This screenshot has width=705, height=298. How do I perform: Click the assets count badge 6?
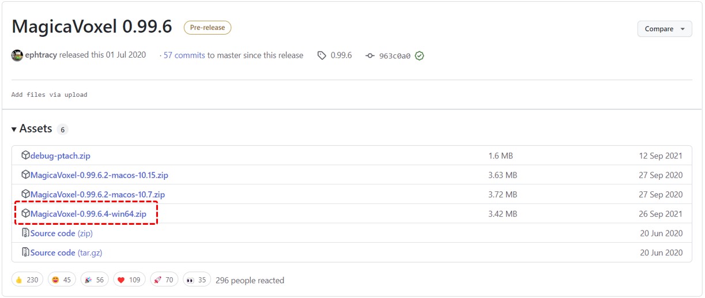click(62, 130)
